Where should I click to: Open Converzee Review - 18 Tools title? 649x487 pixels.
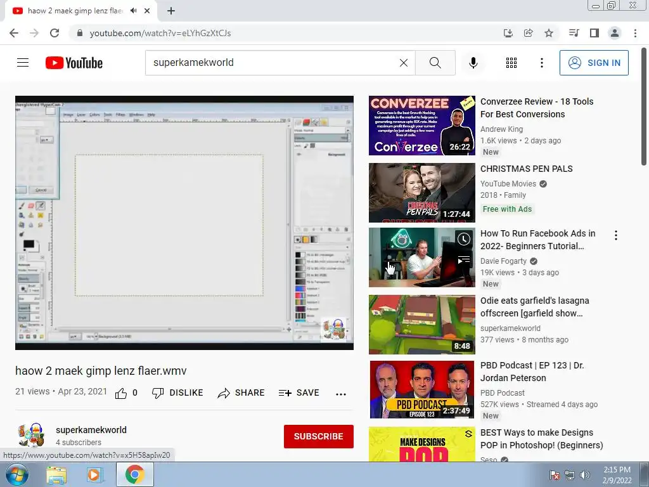point(537,108)
